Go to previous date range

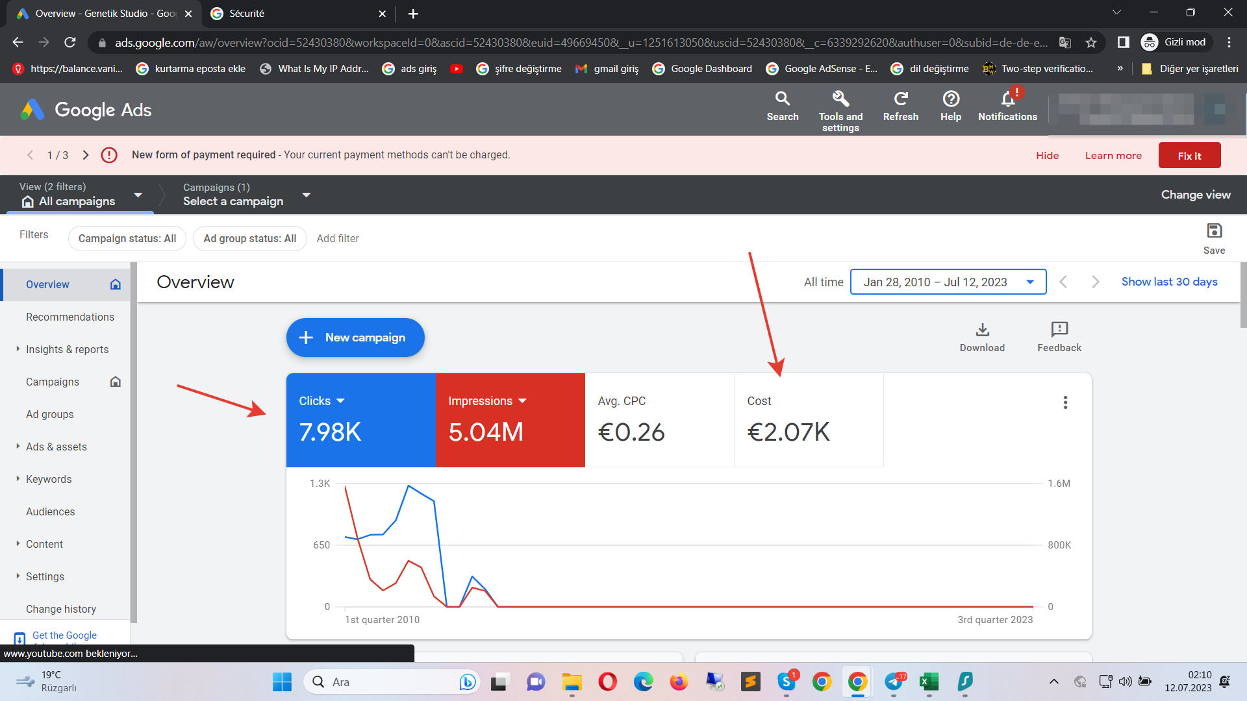1063,282
